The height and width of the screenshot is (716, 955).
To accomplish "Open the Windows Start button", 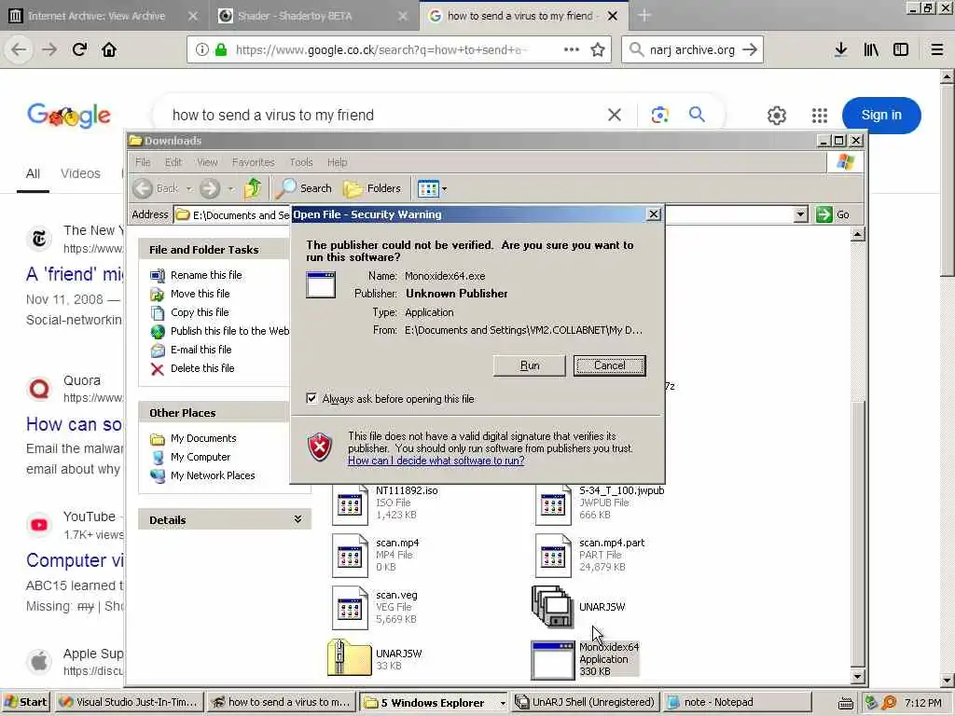I will [25, 702].
